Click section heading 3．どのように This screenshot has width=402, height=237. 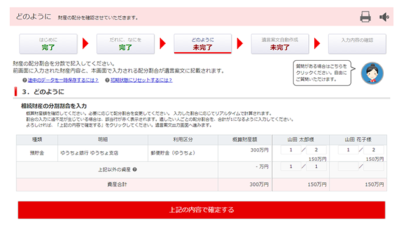pyautogui.click(x=43, y=92)
